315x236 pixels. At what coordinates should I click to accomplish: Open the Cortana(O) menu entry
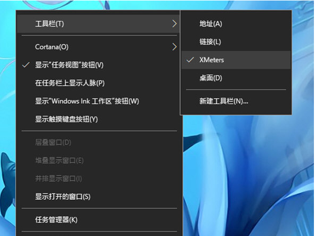click(x=99, y=47)
